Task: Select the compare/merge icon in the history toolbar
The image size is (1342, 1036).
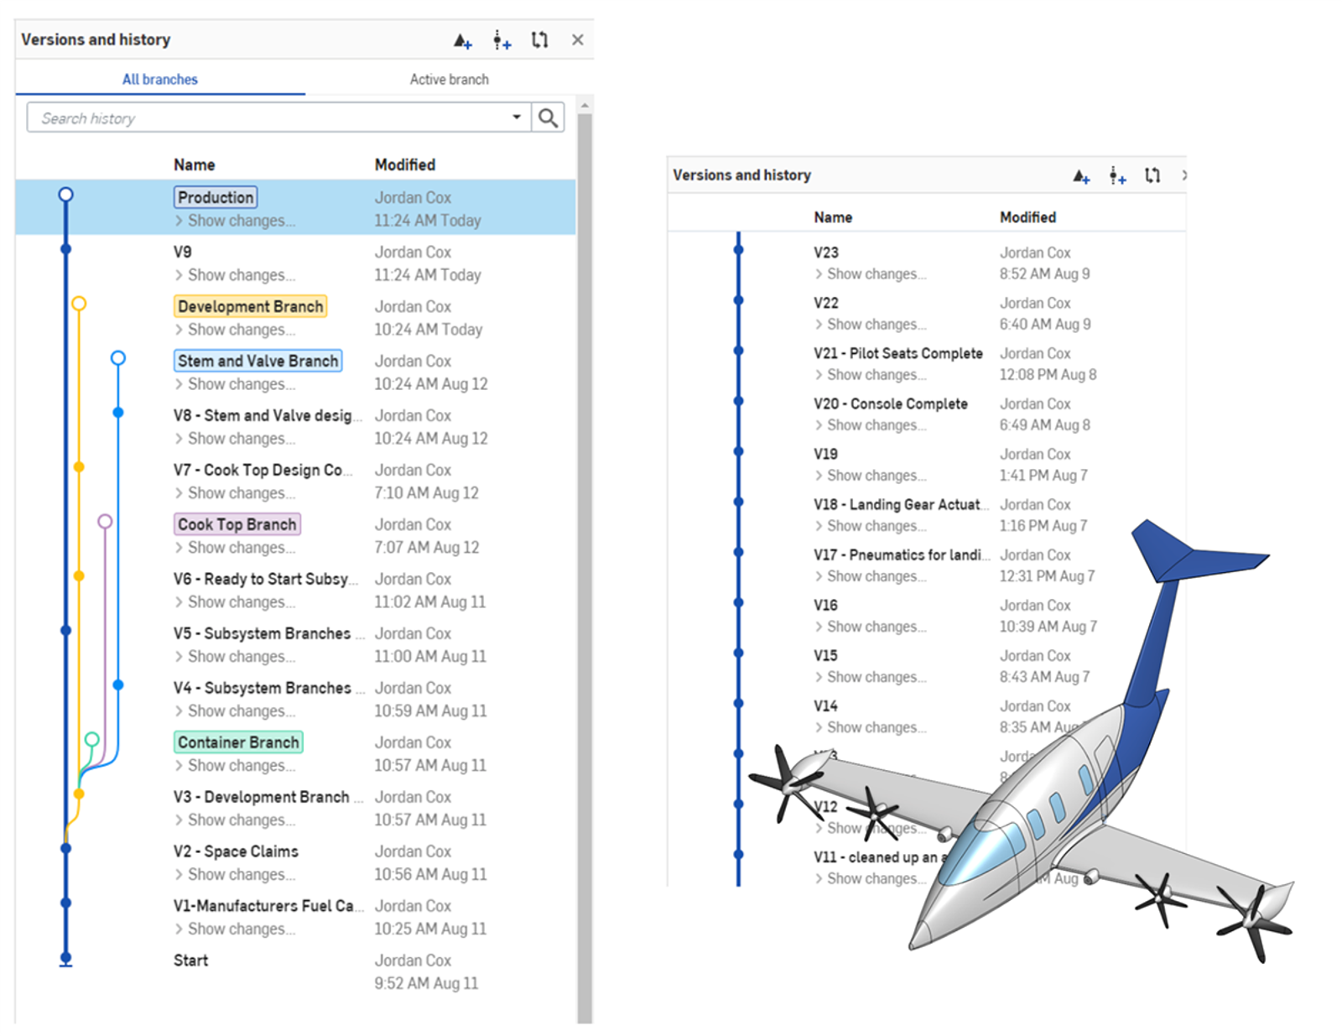Action: click(539, 39)
